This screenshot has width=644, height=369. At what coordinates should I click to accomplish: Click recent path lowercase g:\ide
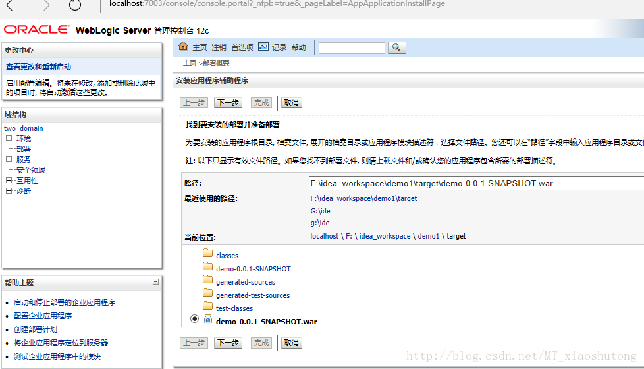[320, 223]
